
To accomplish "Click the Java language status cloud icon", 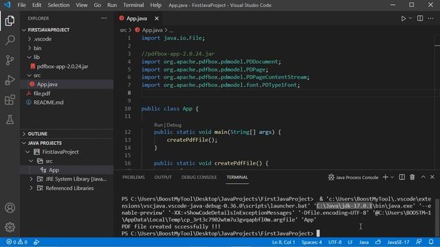I will (378, 242).
